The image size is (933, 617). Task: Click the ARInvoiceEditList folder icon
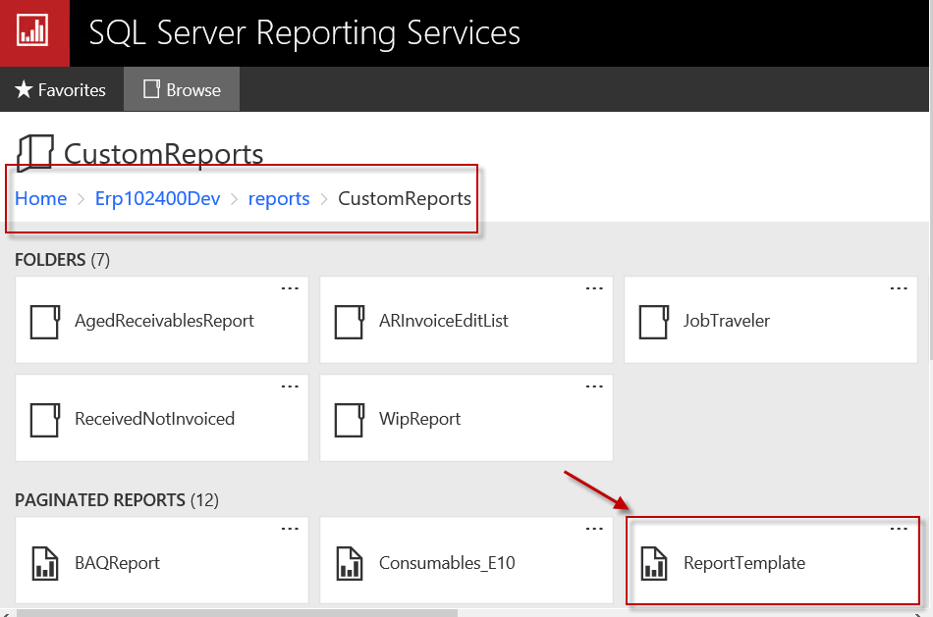350,321
